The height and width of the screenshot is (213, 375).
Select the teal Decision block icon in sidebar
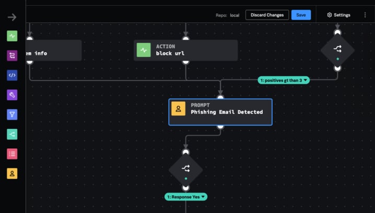point(12,134)
